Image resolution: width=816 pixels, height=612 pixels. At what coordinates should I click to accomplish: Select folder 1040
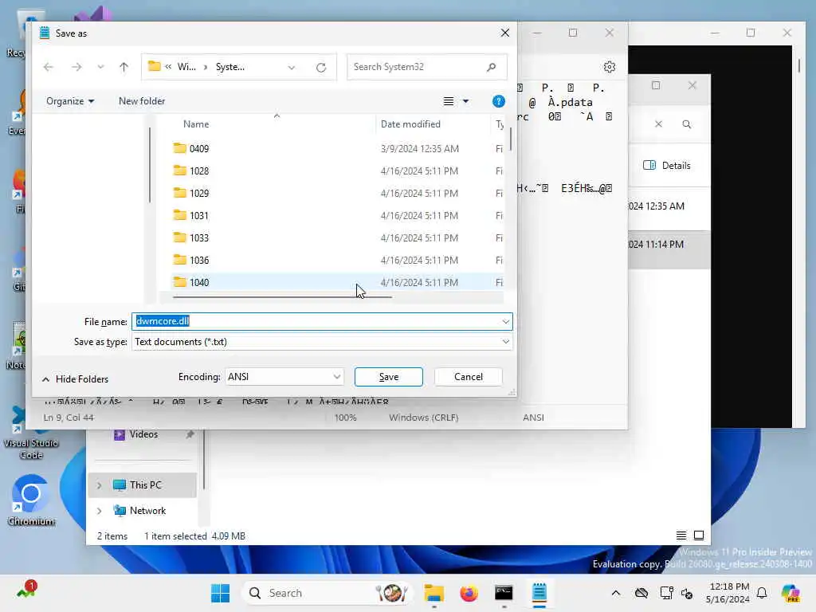(x=337, y=283)
